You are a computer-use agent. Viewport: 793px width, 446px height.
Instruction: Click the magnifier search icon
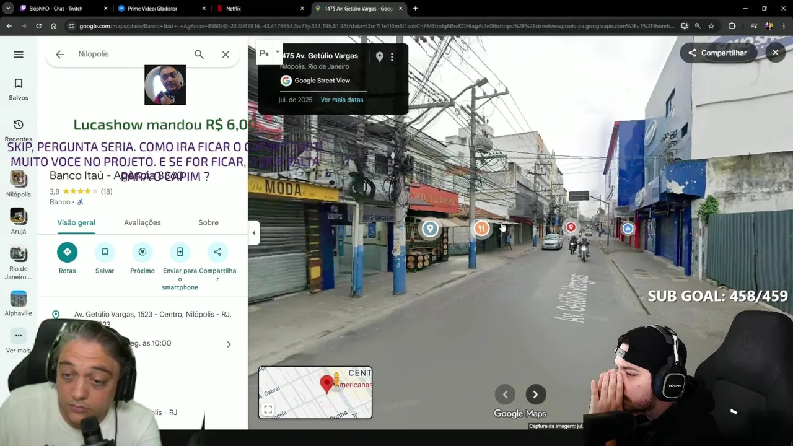point(199,55)
